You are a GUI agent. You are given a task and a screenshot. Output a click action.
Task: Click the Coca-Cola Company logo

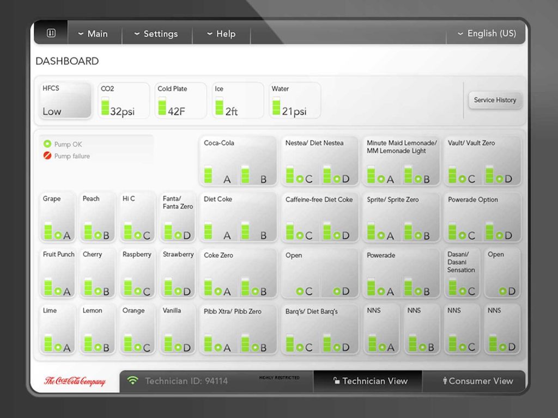(75, 381)
